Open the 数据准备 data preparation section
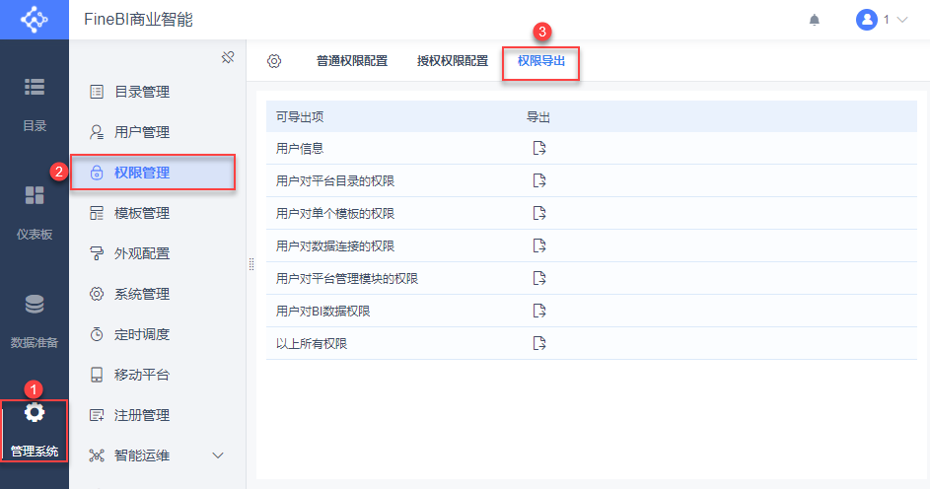This screenshot has width=930, height=489. 35,321
